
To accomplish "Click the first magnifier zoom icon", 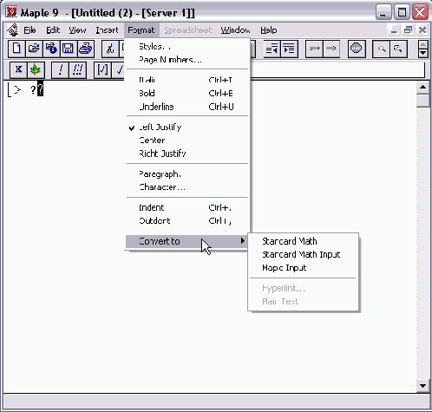I will pyautogui.click(x=381, y=49).
